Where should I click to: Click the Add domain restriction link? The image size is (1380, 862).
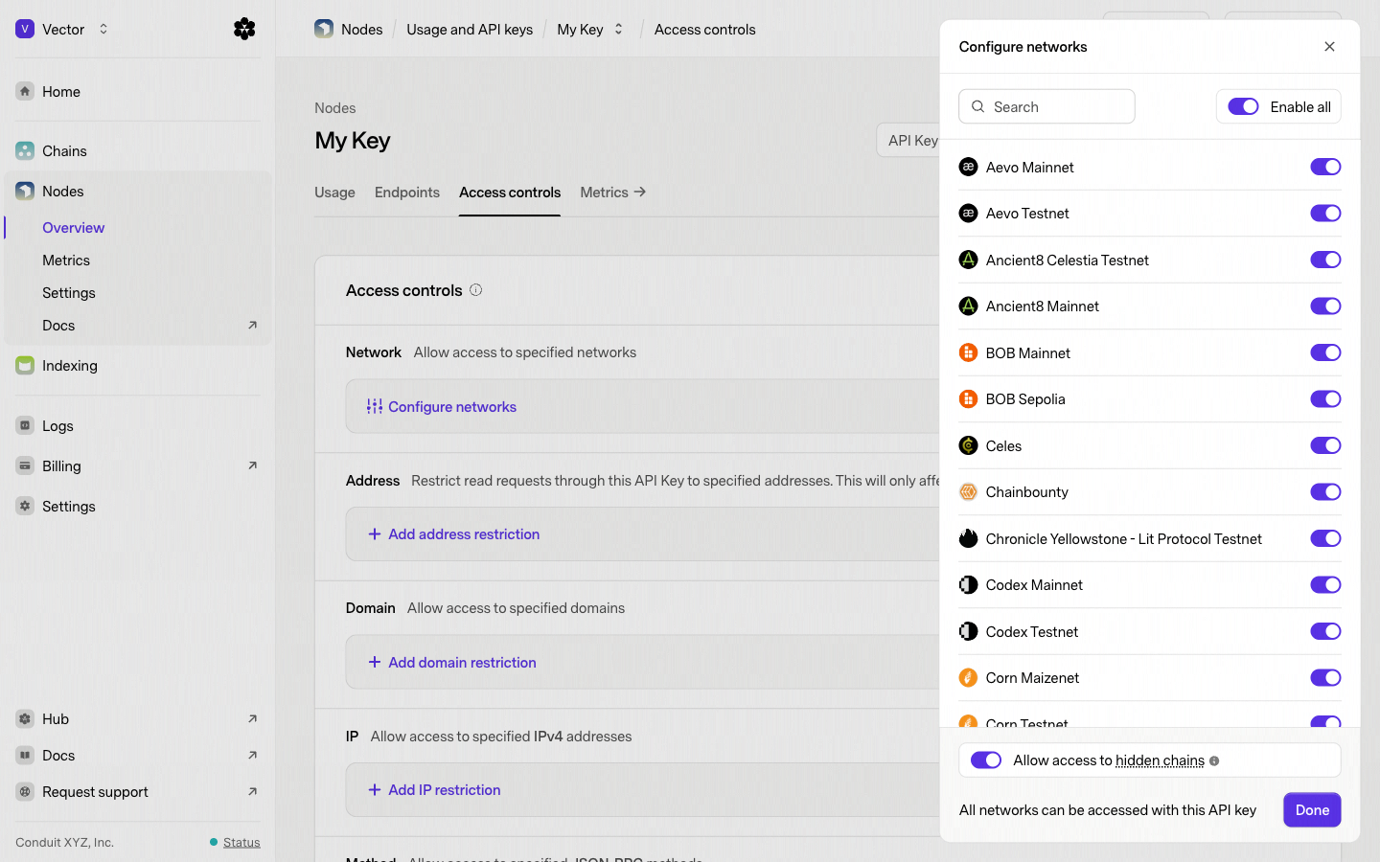tap(461, 662)
